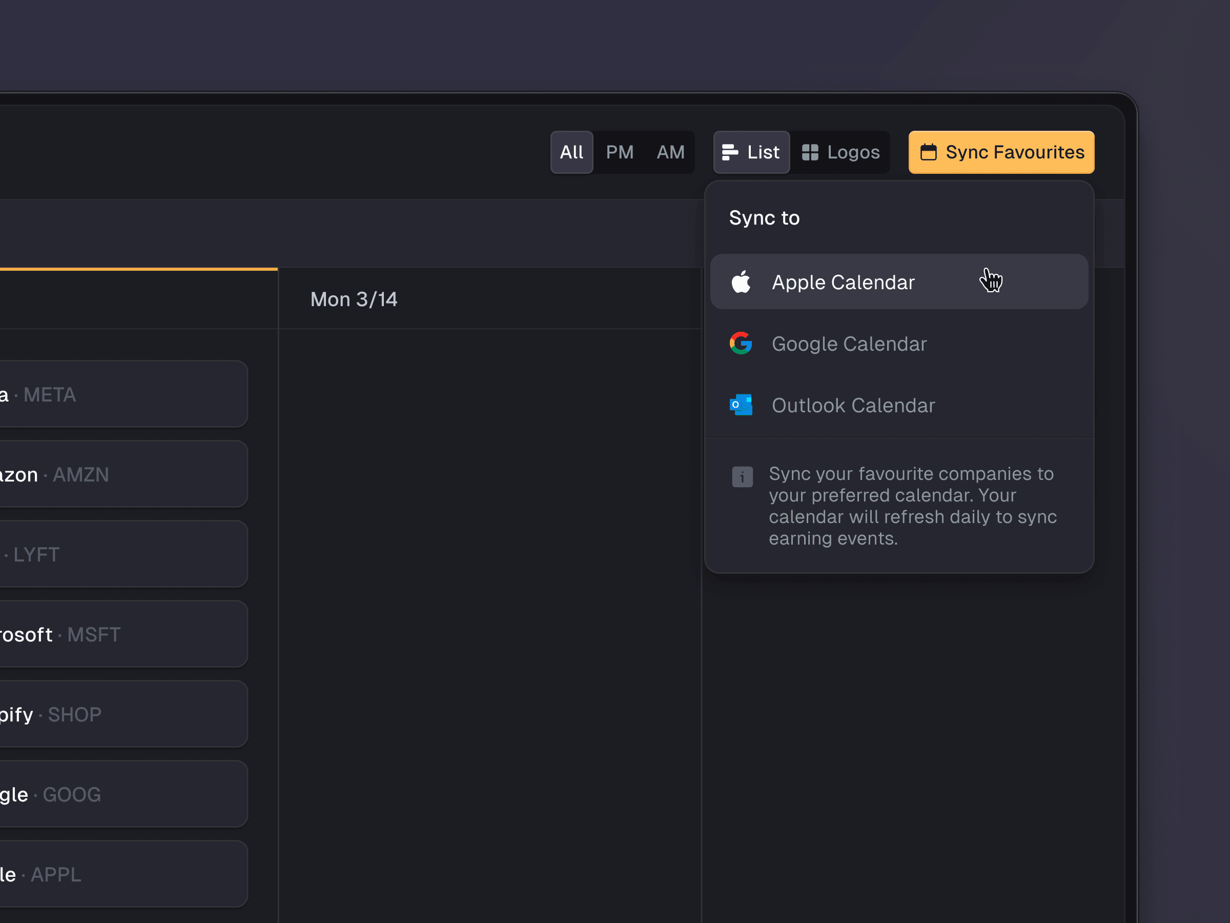Open the MSFT company card
This screenshot has height=923, width=1230.
[124, 634]
